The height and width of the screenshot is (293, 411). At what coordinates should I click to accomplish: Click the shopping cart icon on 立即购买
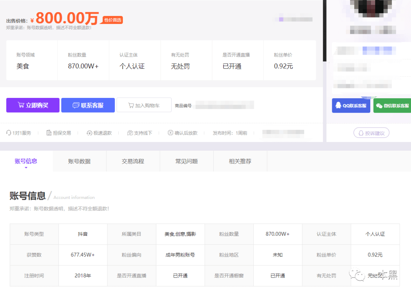[x=21, y=106]
